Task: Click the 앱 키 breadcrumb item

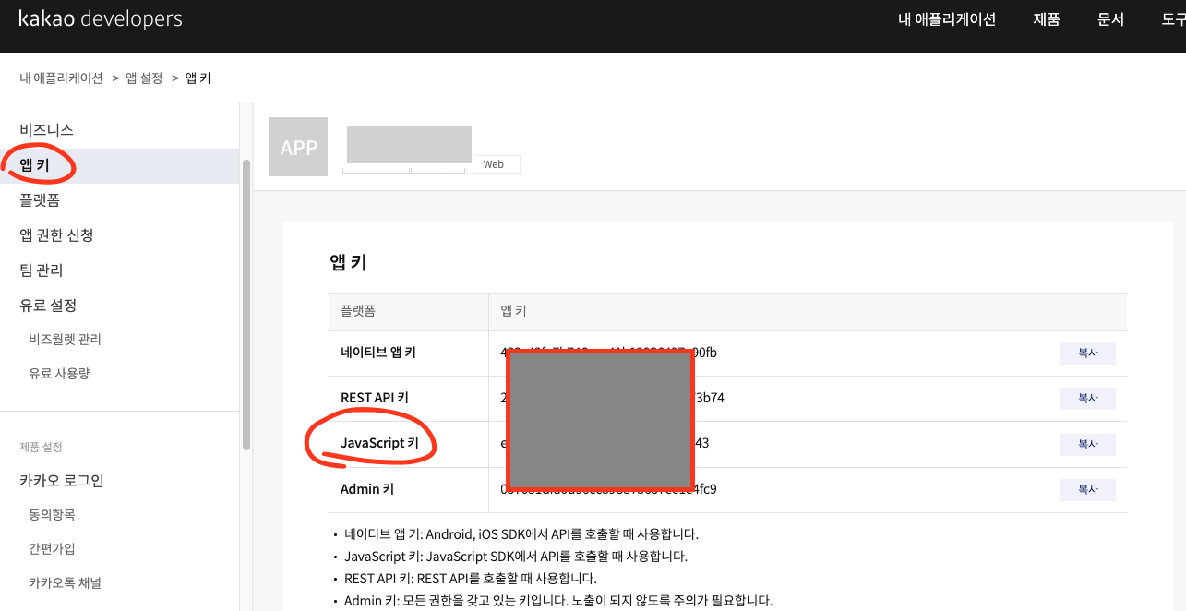Action: tap(198, 78)
